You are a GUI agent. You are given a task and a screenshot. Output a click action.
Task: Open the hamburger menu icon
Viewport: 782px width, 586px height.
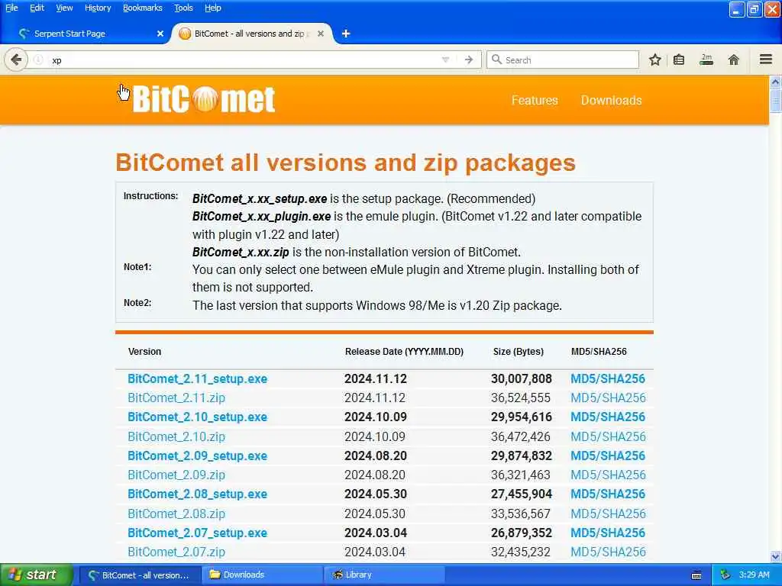click(766, 60)
